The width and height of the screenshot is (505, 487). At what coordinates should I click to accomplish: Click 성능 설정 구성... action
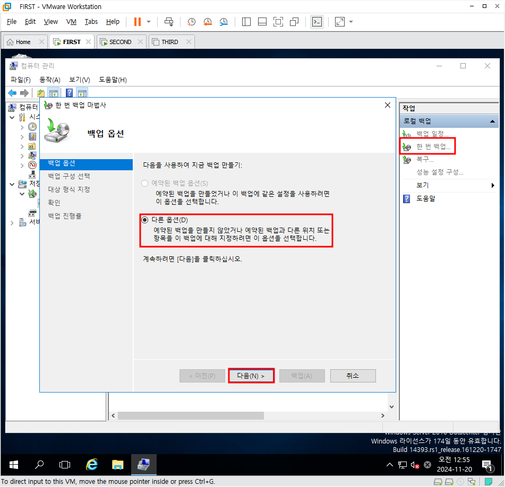440,172
